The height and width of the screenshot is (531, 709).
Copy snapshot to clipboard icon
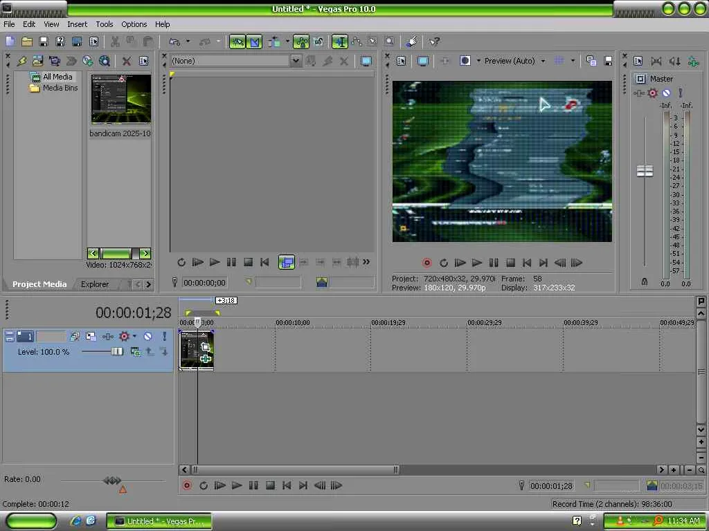click(x=591, y=61)
